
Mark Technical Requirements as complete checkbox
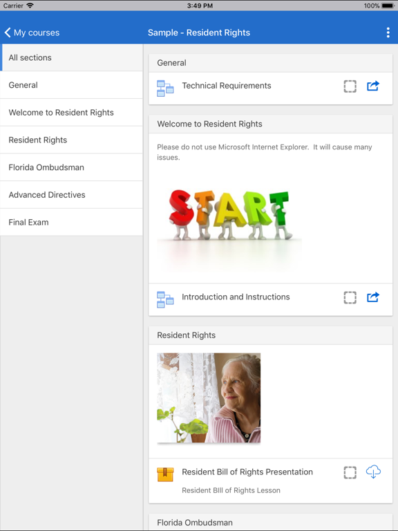350,86
